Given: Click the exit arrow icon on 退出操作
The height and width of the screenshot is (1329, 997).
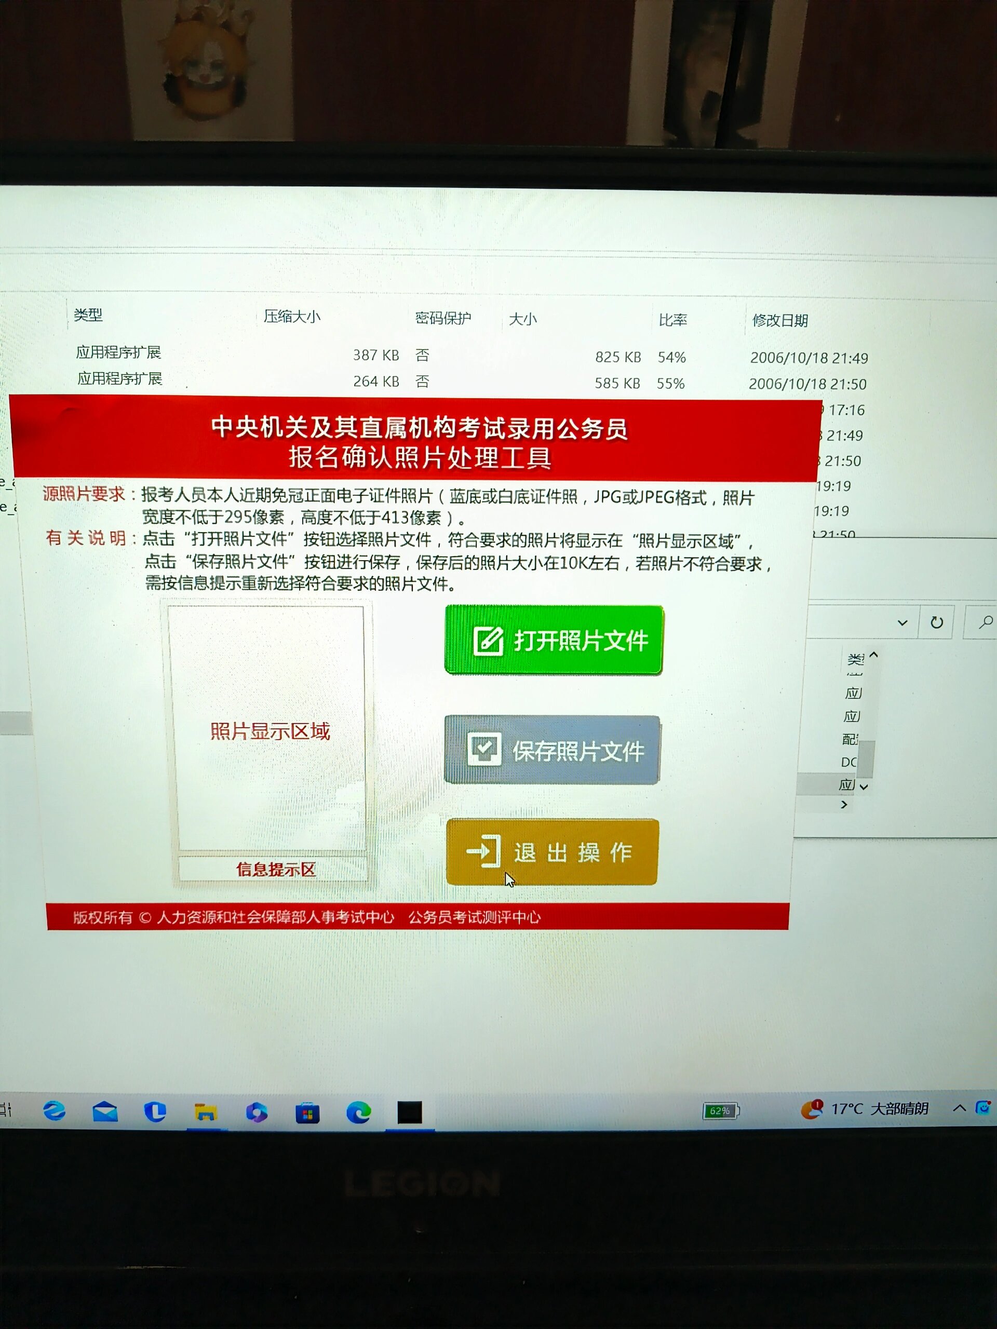Looking at the screenshot, I should pos(483,851).
